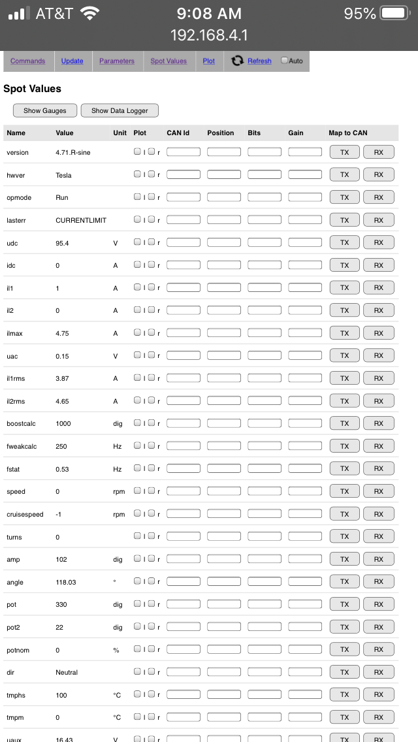This screenshot has width=418, height=742.
Task: Click RX button for the tmphs row
Action: click(x=379, y=694)
